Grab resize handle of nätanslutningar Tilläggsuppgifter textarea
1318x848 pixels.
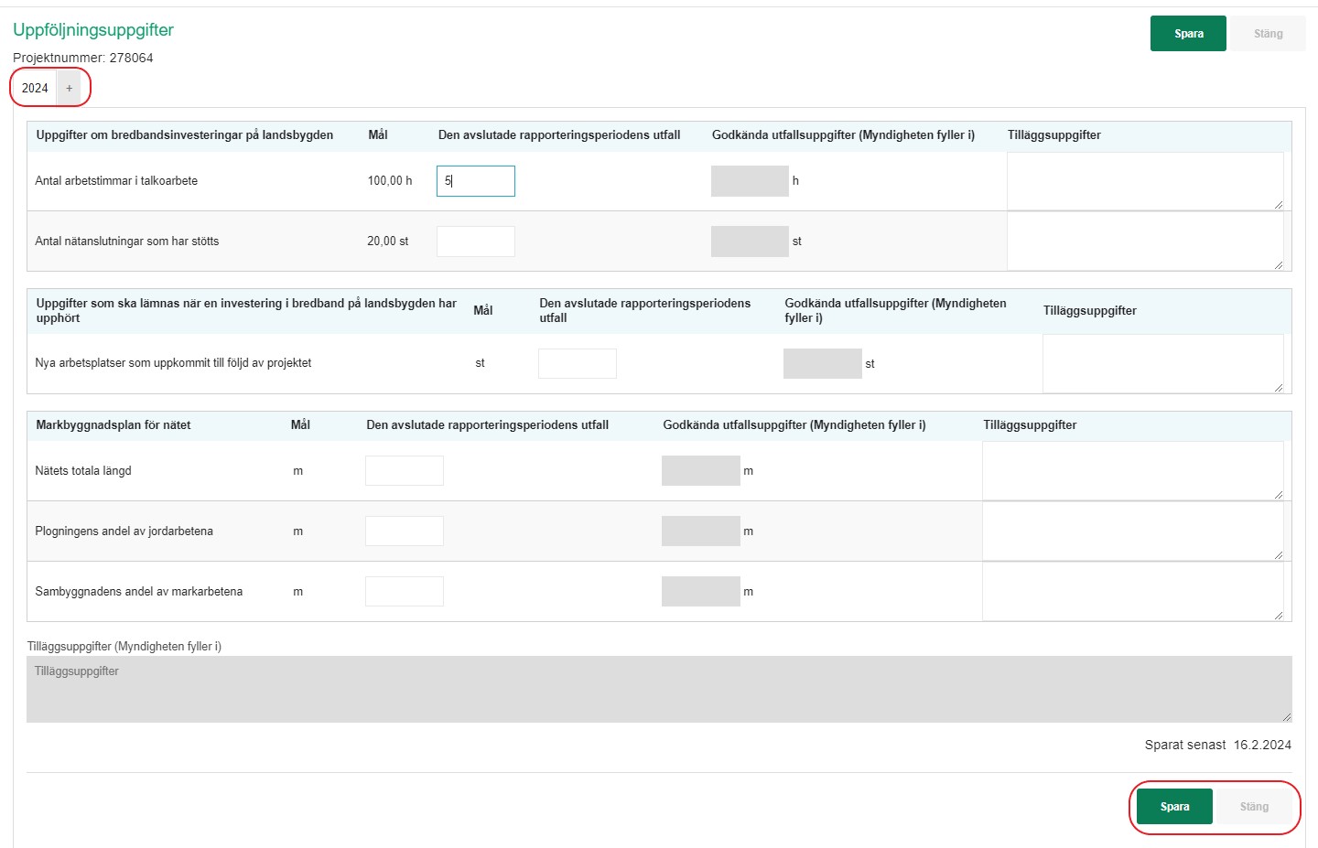(1279, 265)
